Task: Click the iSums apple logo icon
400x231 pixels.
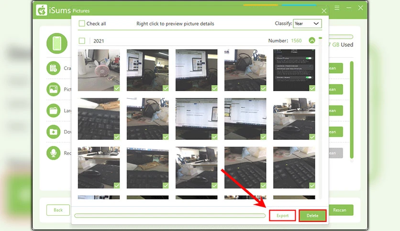Action: tap(41, 10)
